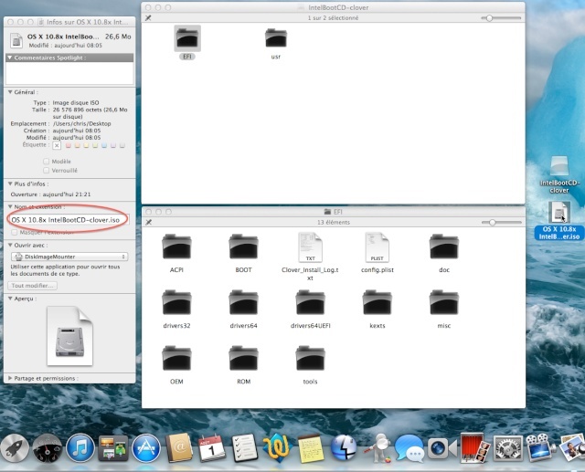The image size is (585, 472).
Task: Open iTunes from the dock
Action: tap(80, 448)
